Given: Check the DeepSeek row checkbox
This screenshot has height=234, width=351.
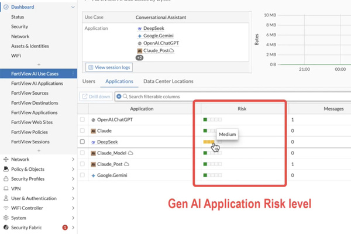Looking at the screenshot, I should [82, 142].
